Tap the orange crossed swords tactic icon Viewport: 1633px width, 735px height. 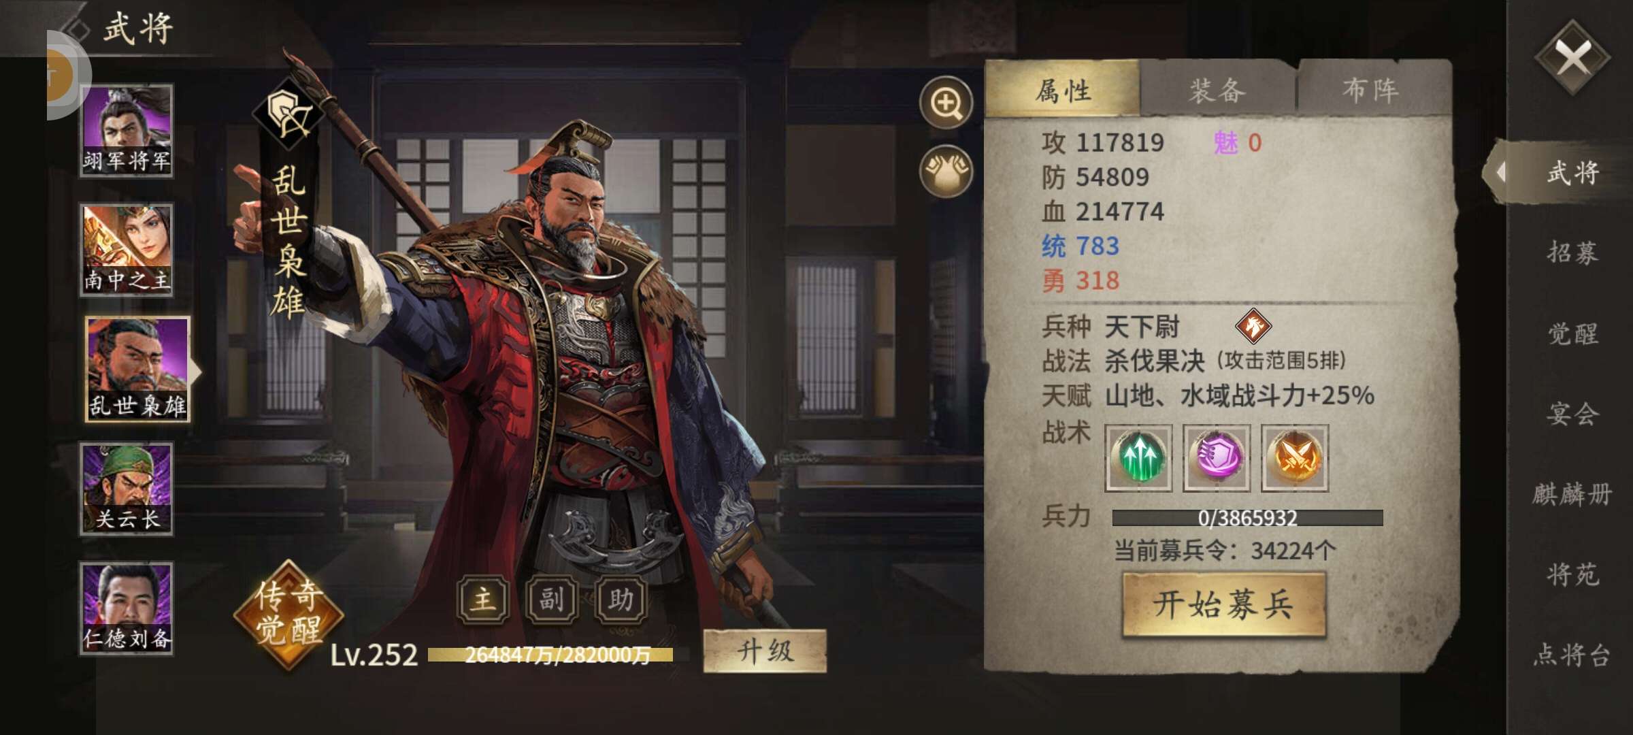click(1295, 457)
